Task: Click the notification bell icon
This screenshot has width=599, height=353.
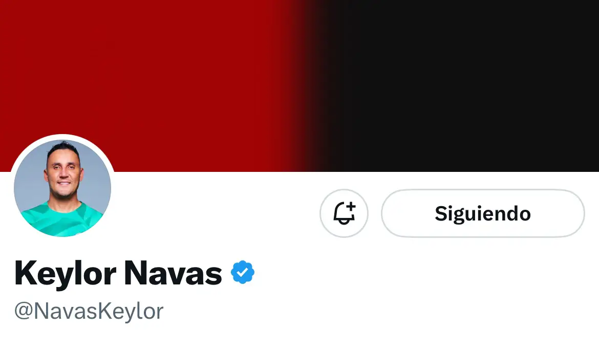Action: point(344,213)
